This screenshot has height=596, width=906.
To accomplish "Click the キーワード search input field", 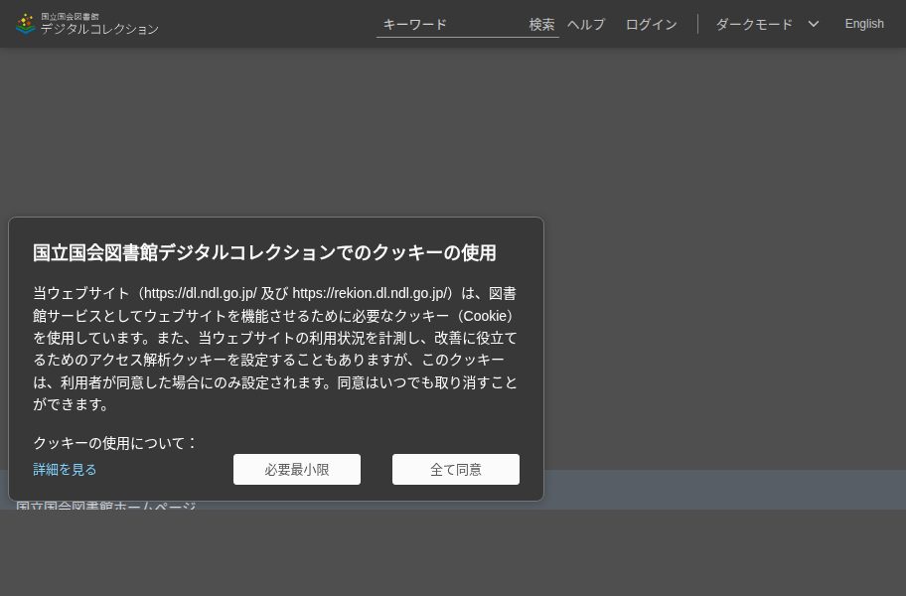I will click(451, 24).
